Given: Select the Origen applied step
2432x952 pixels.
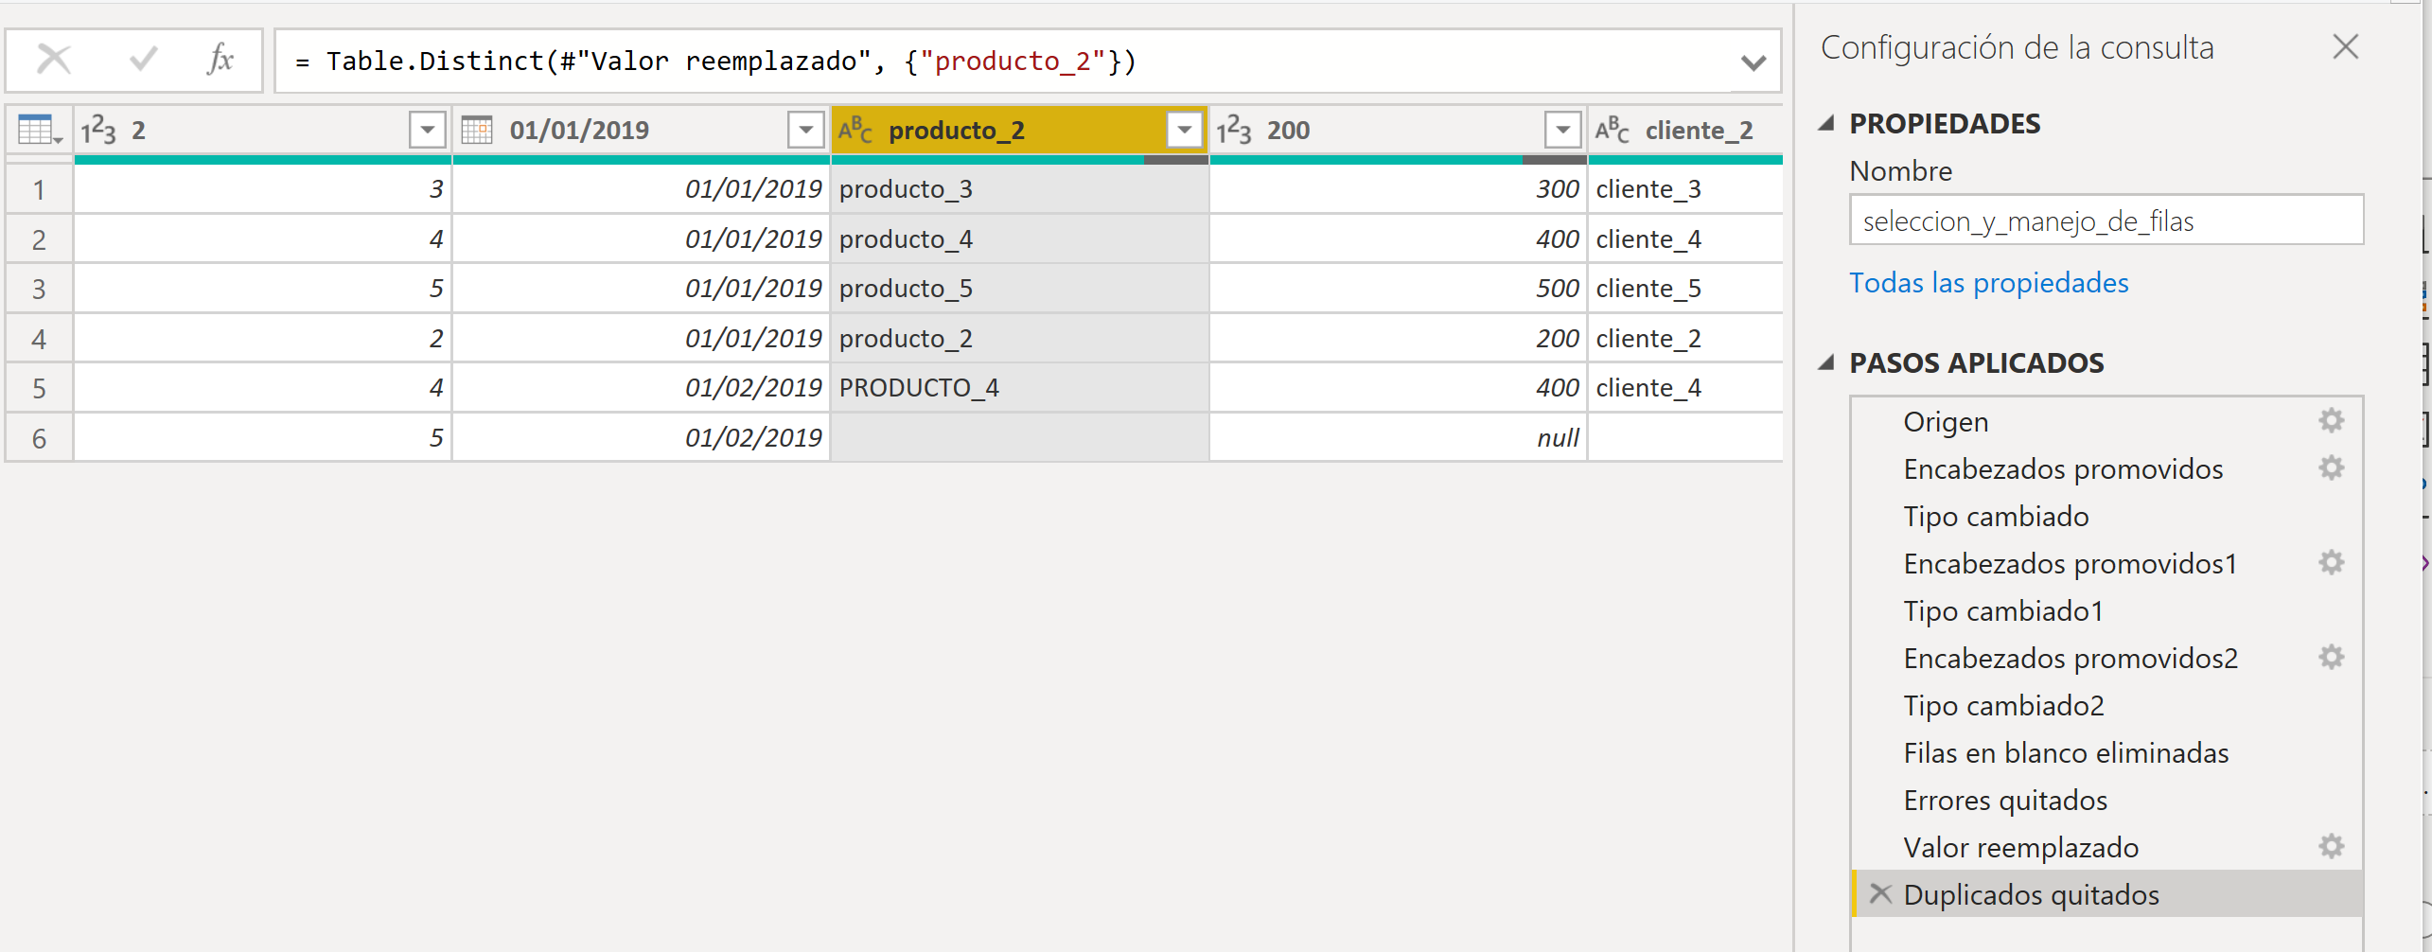Looking at the screenshot, I should 2106,421.
